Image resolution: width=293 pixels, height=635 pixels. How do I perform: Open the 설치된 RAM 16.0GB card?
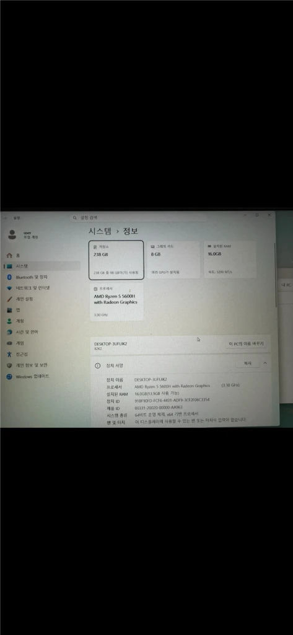coord(229,259)
